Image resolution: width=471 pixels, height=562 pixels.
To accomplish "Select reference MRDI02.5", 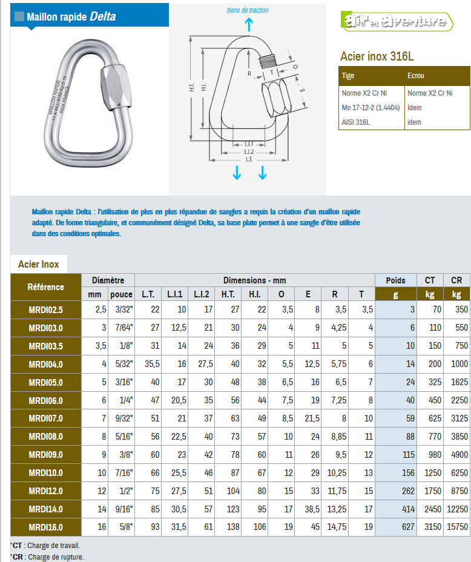I will click(x=46, y=309).
